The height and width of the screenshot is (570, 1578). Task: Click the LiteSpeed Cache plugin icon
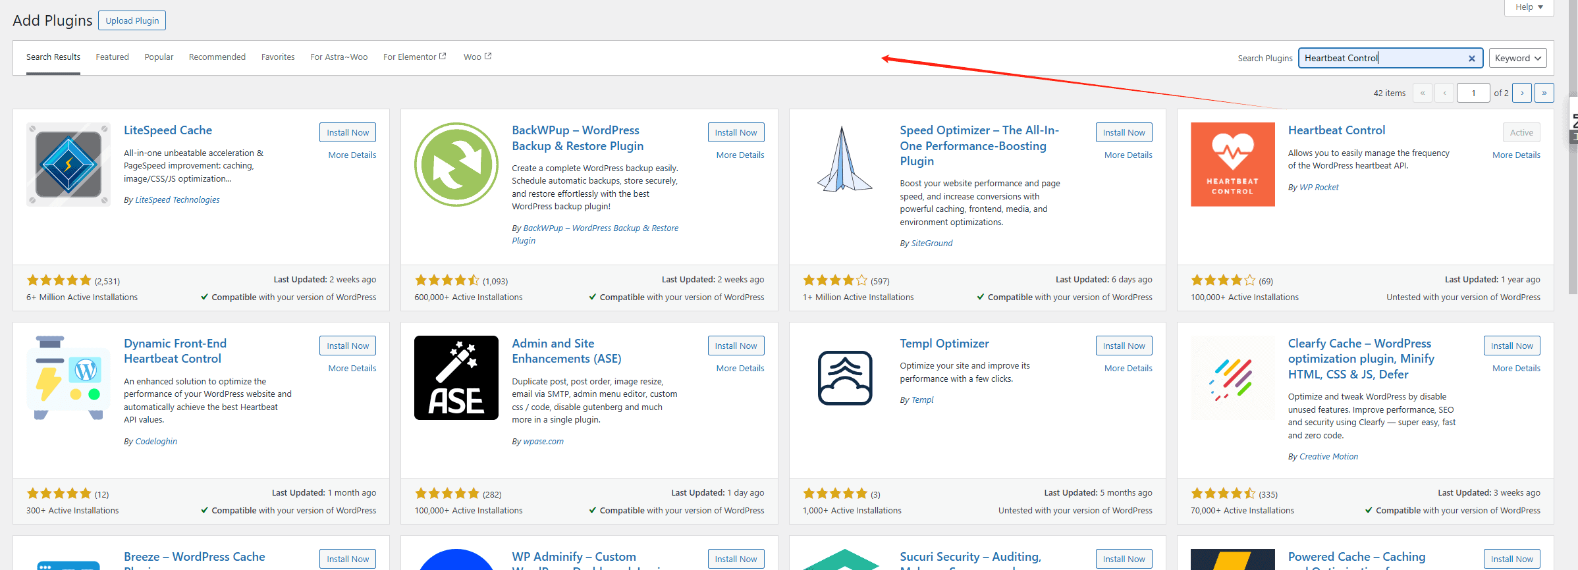(68, 165)
